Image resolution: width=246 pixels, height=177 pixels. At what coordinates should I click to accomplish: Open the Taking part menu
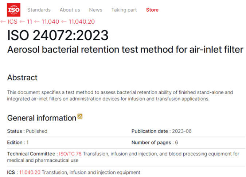124,10
